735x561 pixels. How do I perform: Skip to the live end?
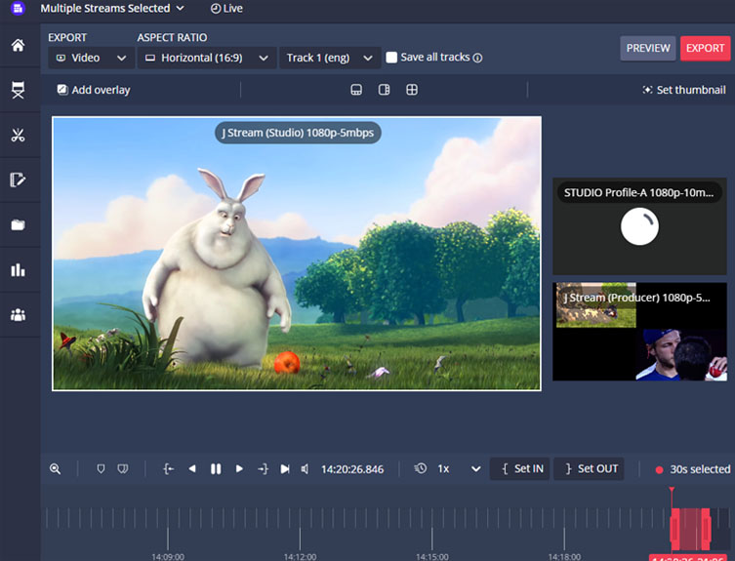284,468
